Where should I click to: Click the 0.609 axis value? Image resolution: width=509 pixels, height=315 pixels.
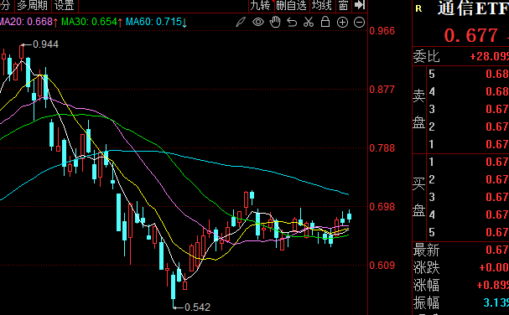(382, 266)
